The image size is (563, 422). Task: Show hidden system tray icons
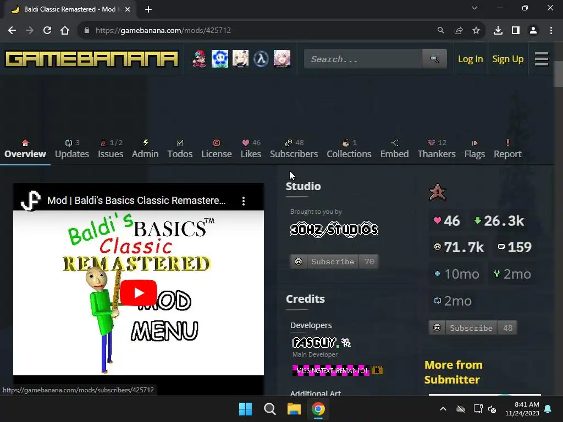[x=443, y=409]
